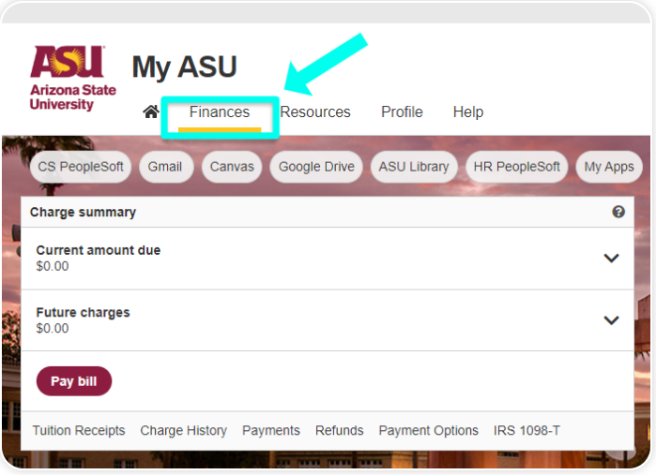Go to the home icon
The width and height of the screenshot is (656, 475).
pyautogui.click(x=151, y=112)
